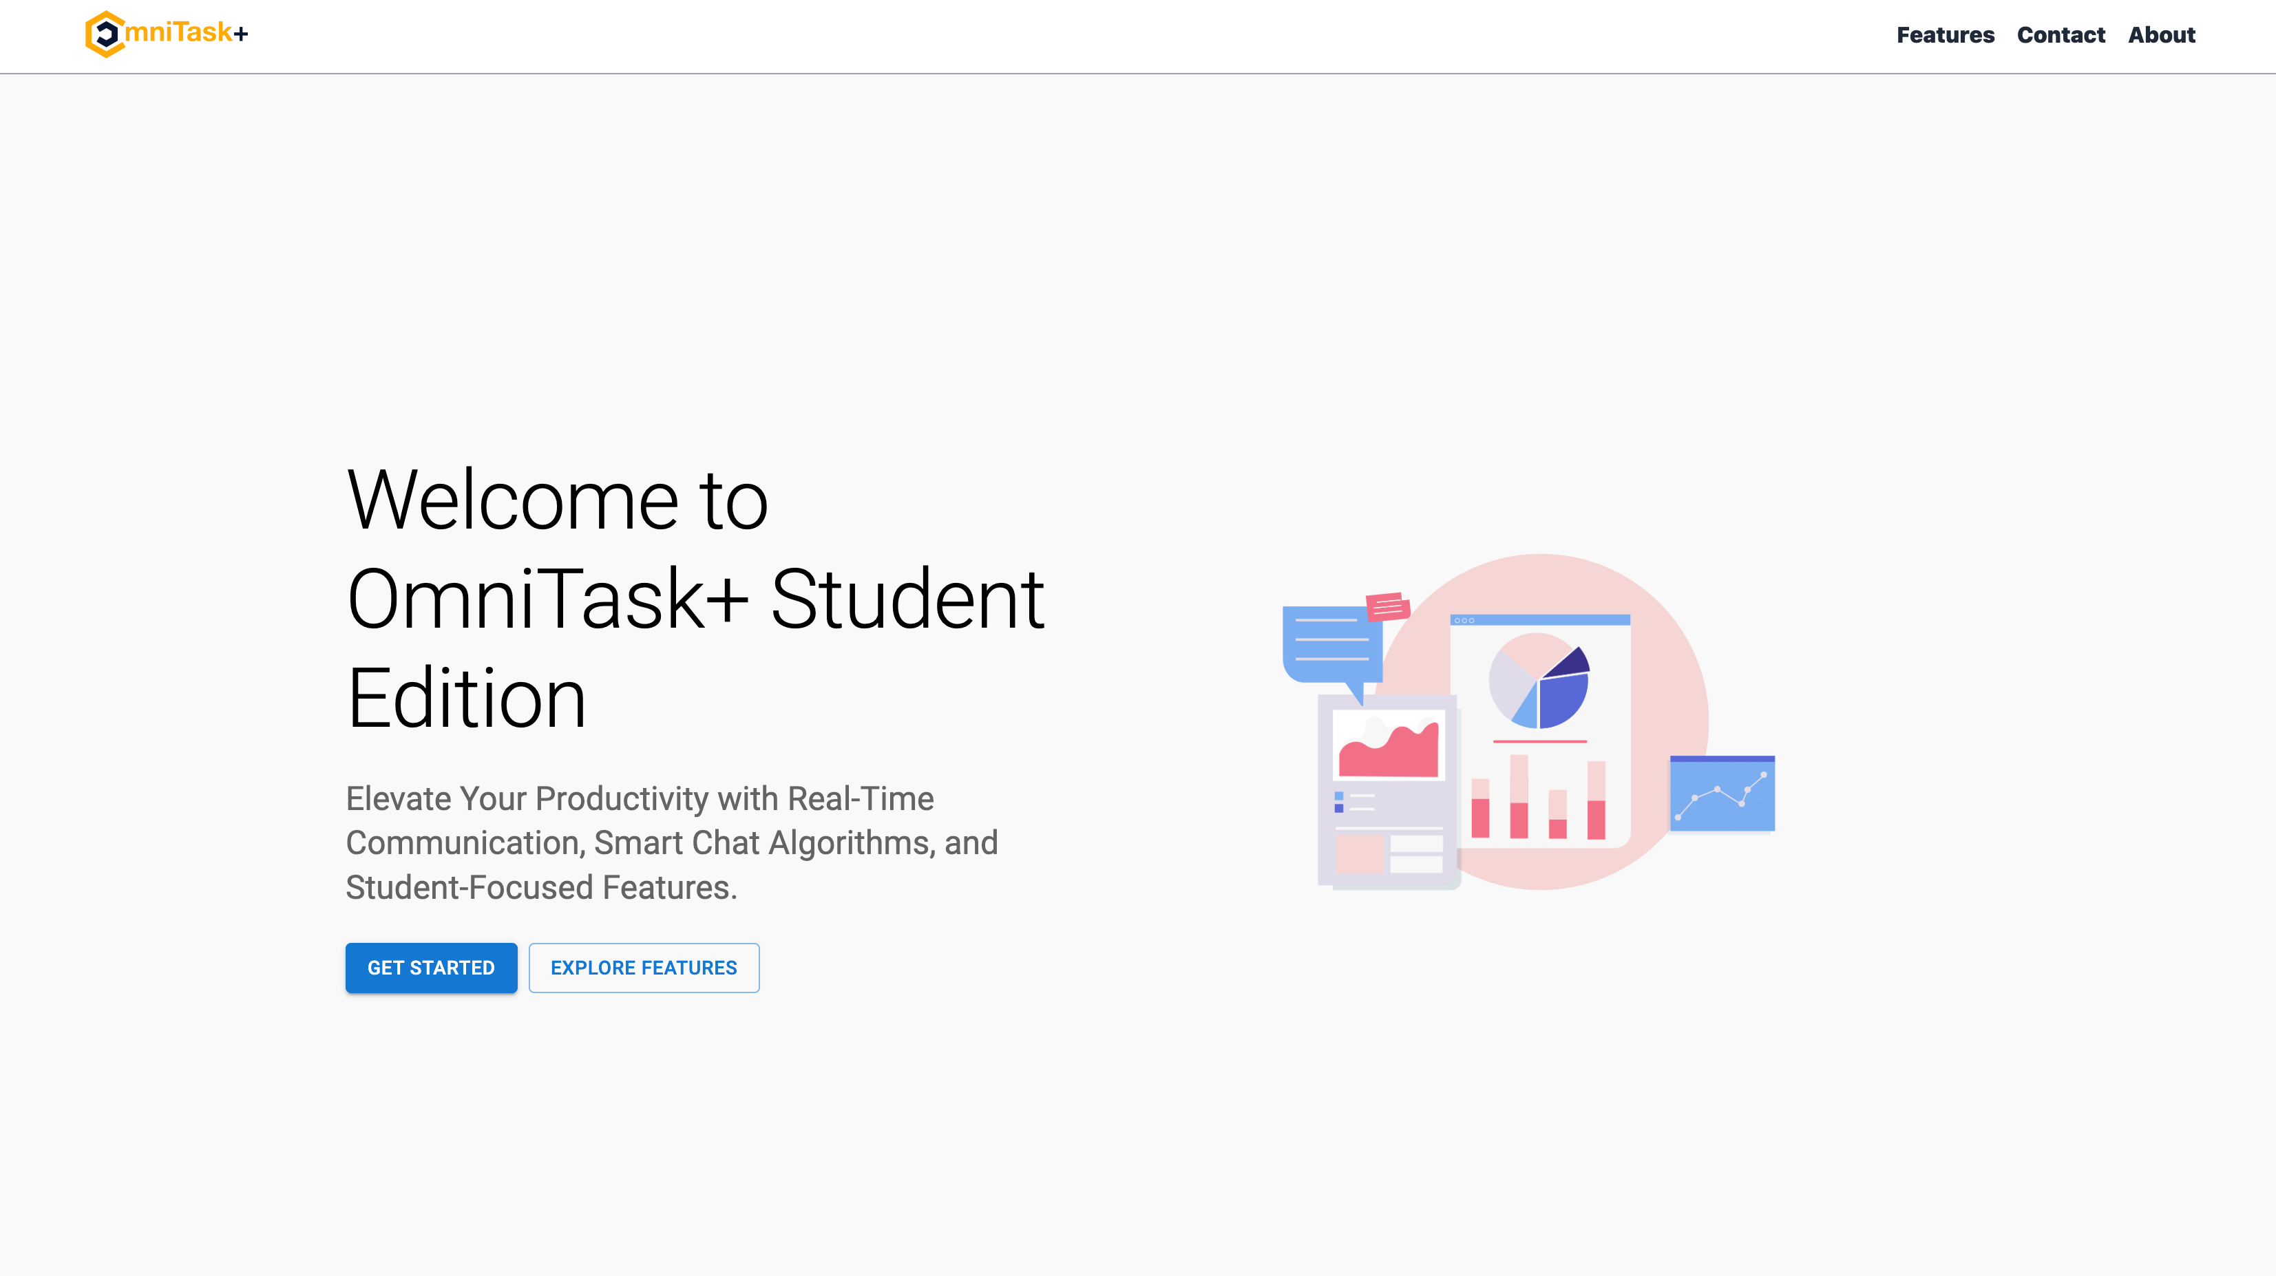The width and height of the screenshot is (2276, 1276).
Task: Click the lavender document panel in illustration
Action: [x=1387, y=791]
